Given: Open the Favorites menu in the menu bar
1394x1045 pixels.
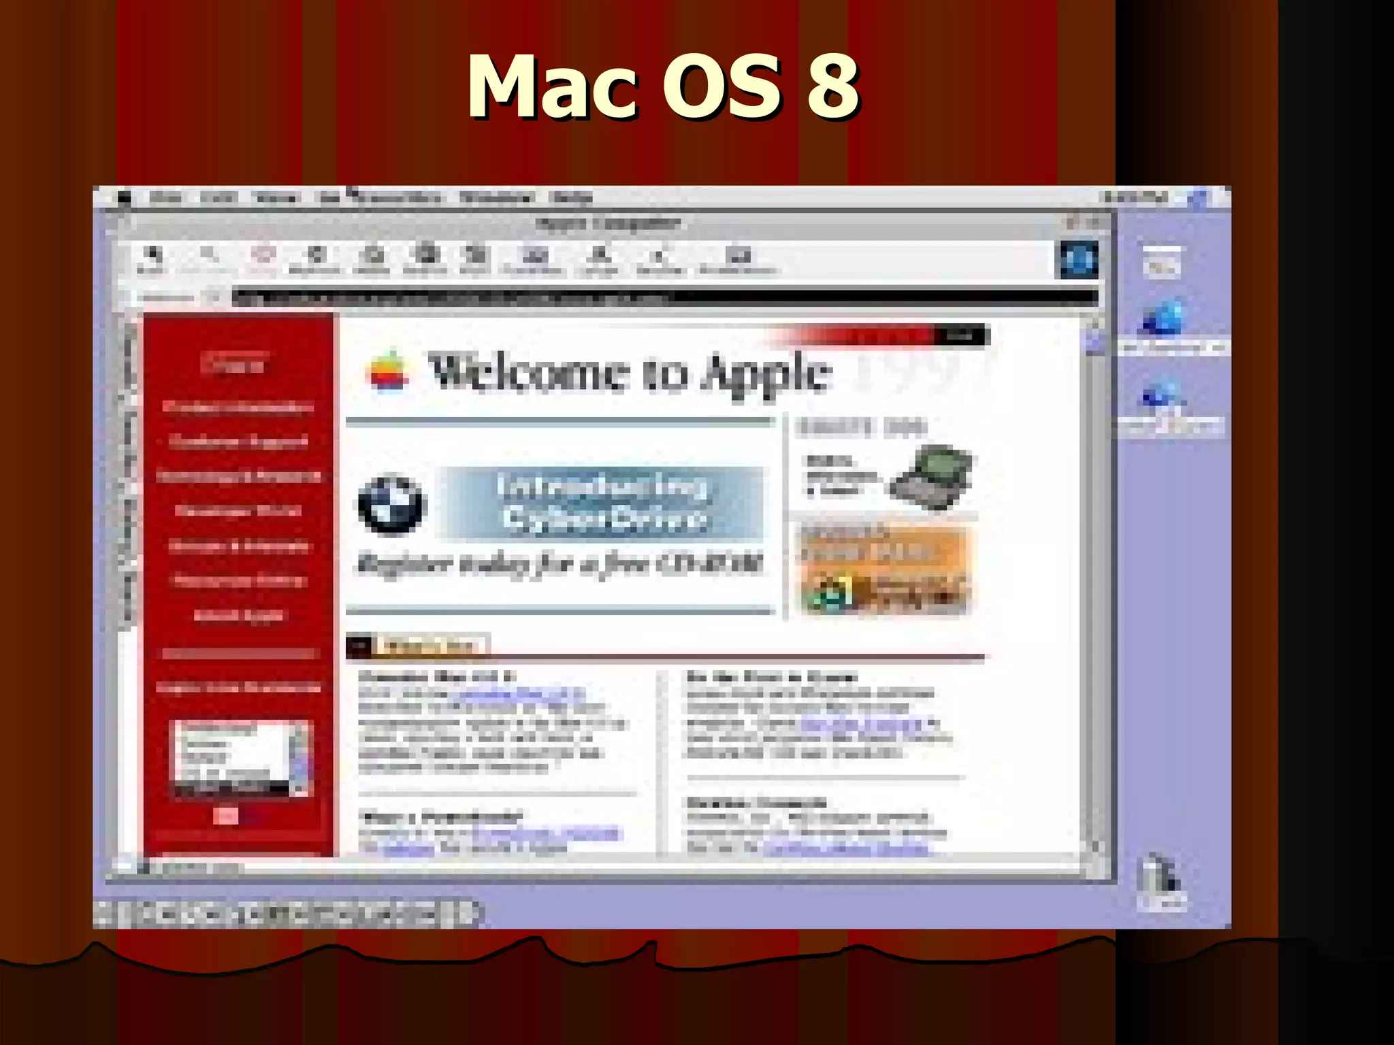Looking at the screenshot, I should tap(399, 198).
